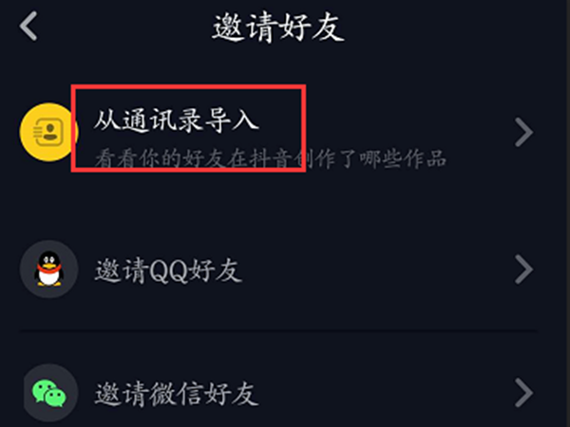Click the word 抖音 in the gray subtitle
570x427 pixels.
pos(270,158)
